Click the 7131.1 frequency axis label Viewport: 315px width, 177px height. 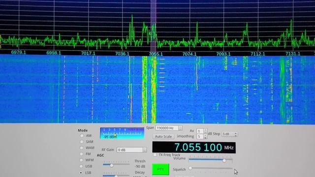293,54
